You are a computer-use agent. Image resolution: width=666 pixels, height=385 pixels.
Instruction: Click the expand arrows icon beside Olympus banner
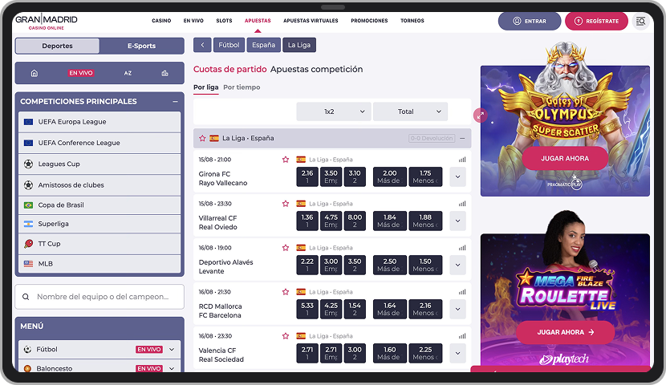[481, 115]
